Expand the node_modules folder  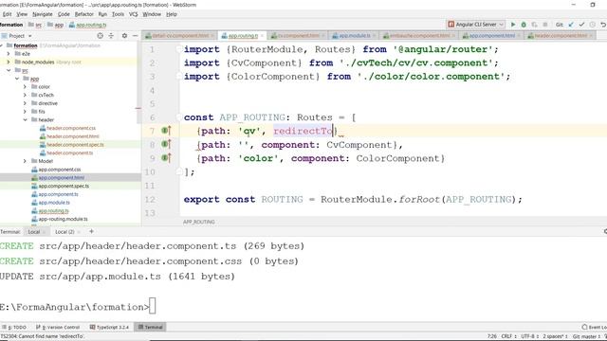click(x=9, y=62)
